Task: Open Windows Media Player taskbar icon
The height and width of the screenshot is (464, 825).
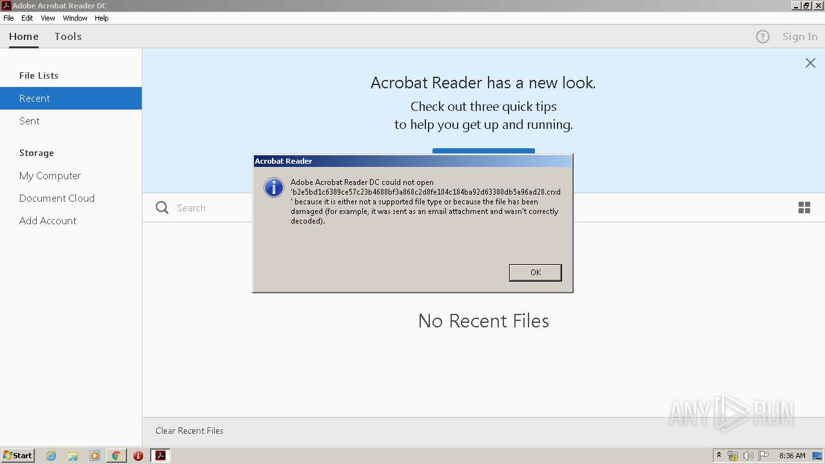Action: click(95, 456)
